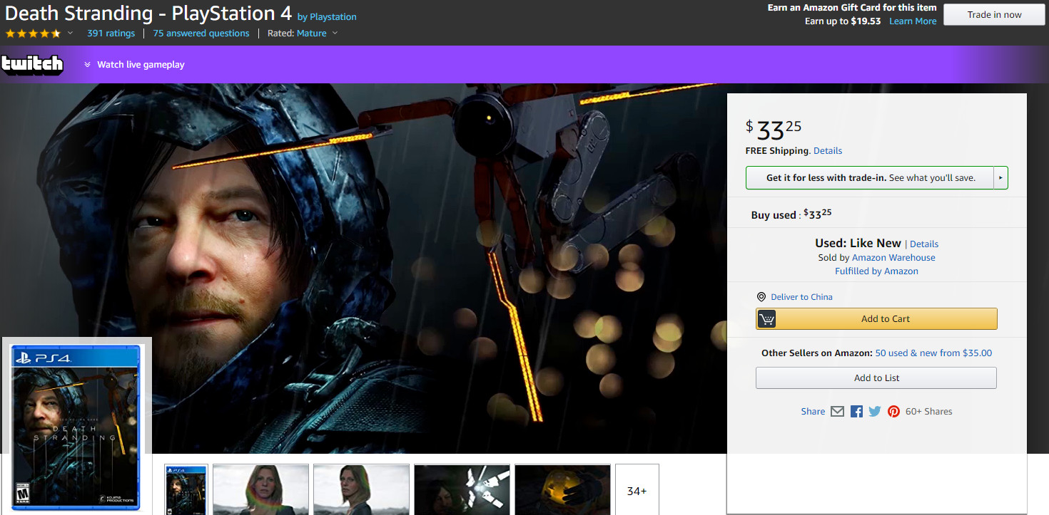Click the 60+ Shares count
Image resolution: width=1049 pixels, height=515 pixels.
928,412
